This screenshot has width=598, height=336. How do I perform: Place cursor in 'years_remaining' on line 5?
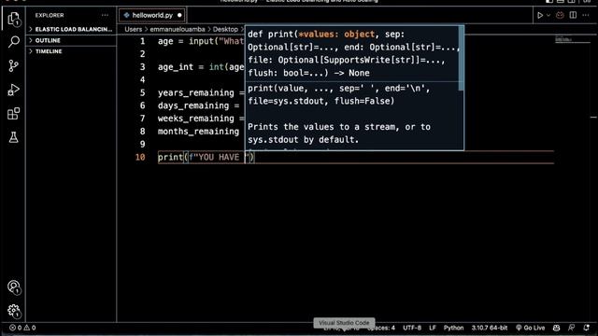point(196,92)
